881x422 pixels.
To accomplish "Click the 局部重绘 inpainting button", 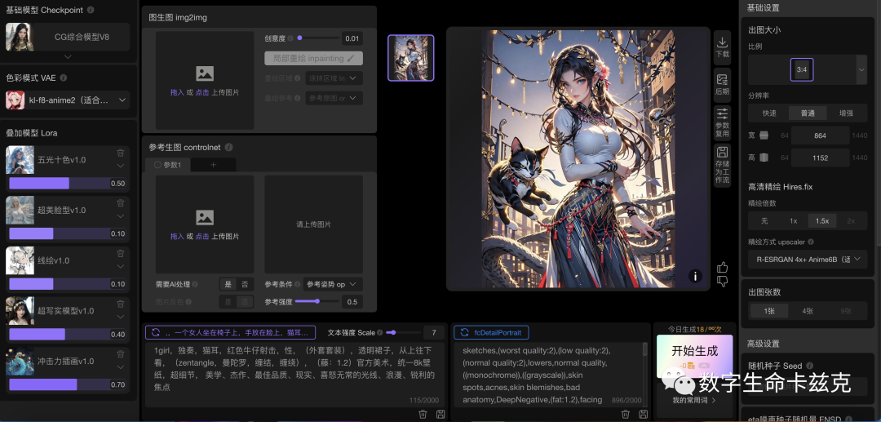I will click(313, 59).
